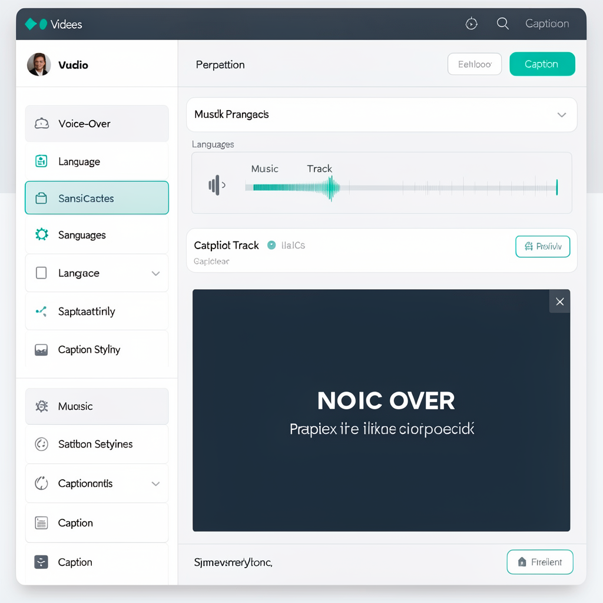Click the Voice-Over headset icon
This screenshot has width=603, height=603.
[x=42, y=124]
